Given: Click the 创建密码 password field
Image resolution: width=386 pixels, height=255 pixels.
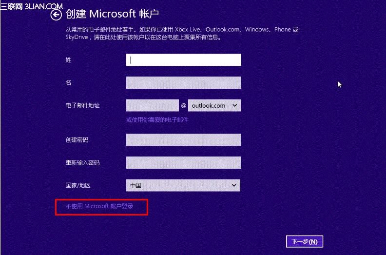Looking at the screenshot, I should [x=183, y=140].
